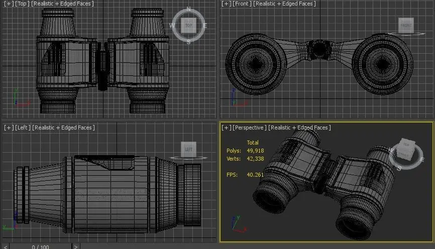Click the Verts count 42,338 statistic
This screenshot has width=435, height=249.
(255, 159)
